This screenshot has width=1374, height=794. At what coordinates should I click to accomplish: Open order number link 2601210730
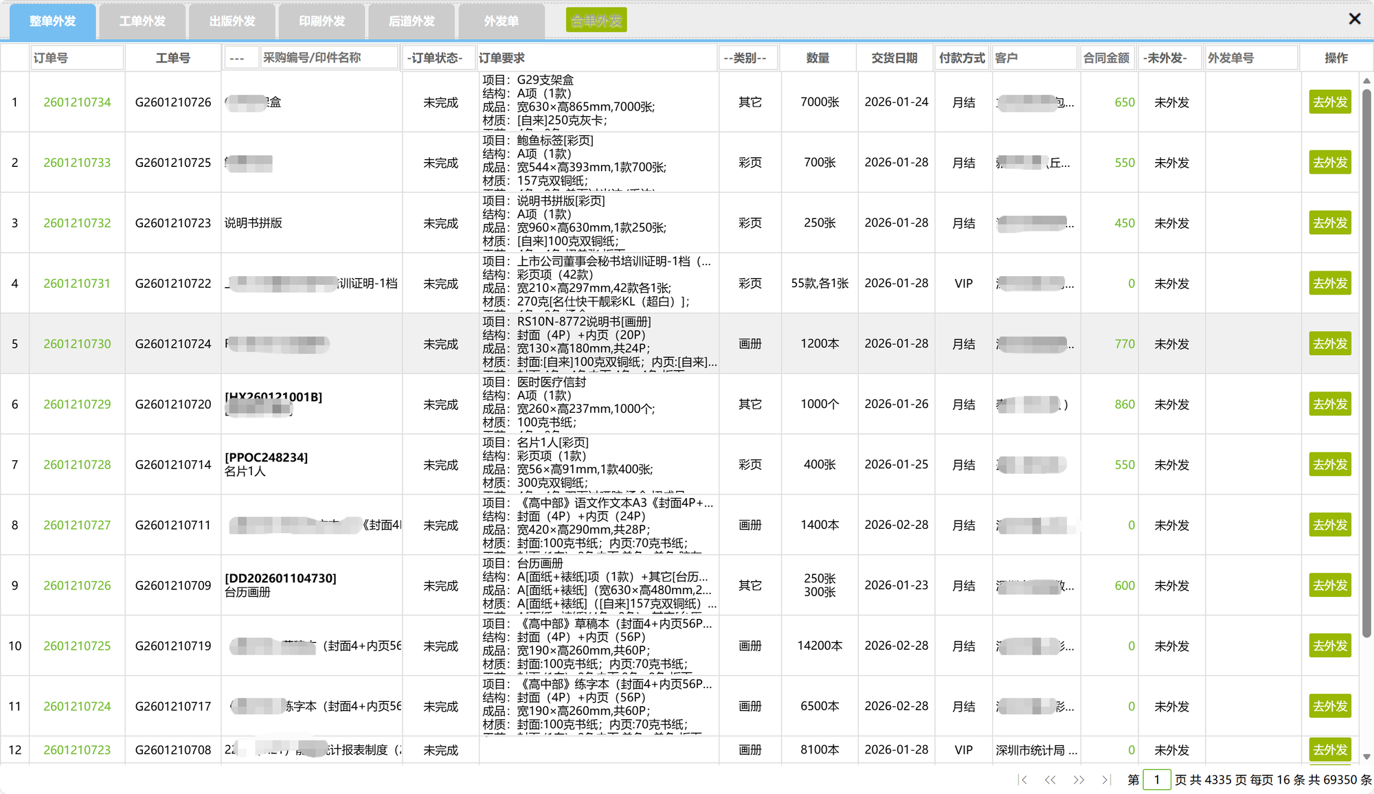tap(77, 344)
